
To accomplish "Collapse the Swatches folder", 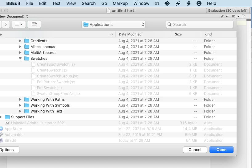I will pyautogui.click(x=20, y=58).
